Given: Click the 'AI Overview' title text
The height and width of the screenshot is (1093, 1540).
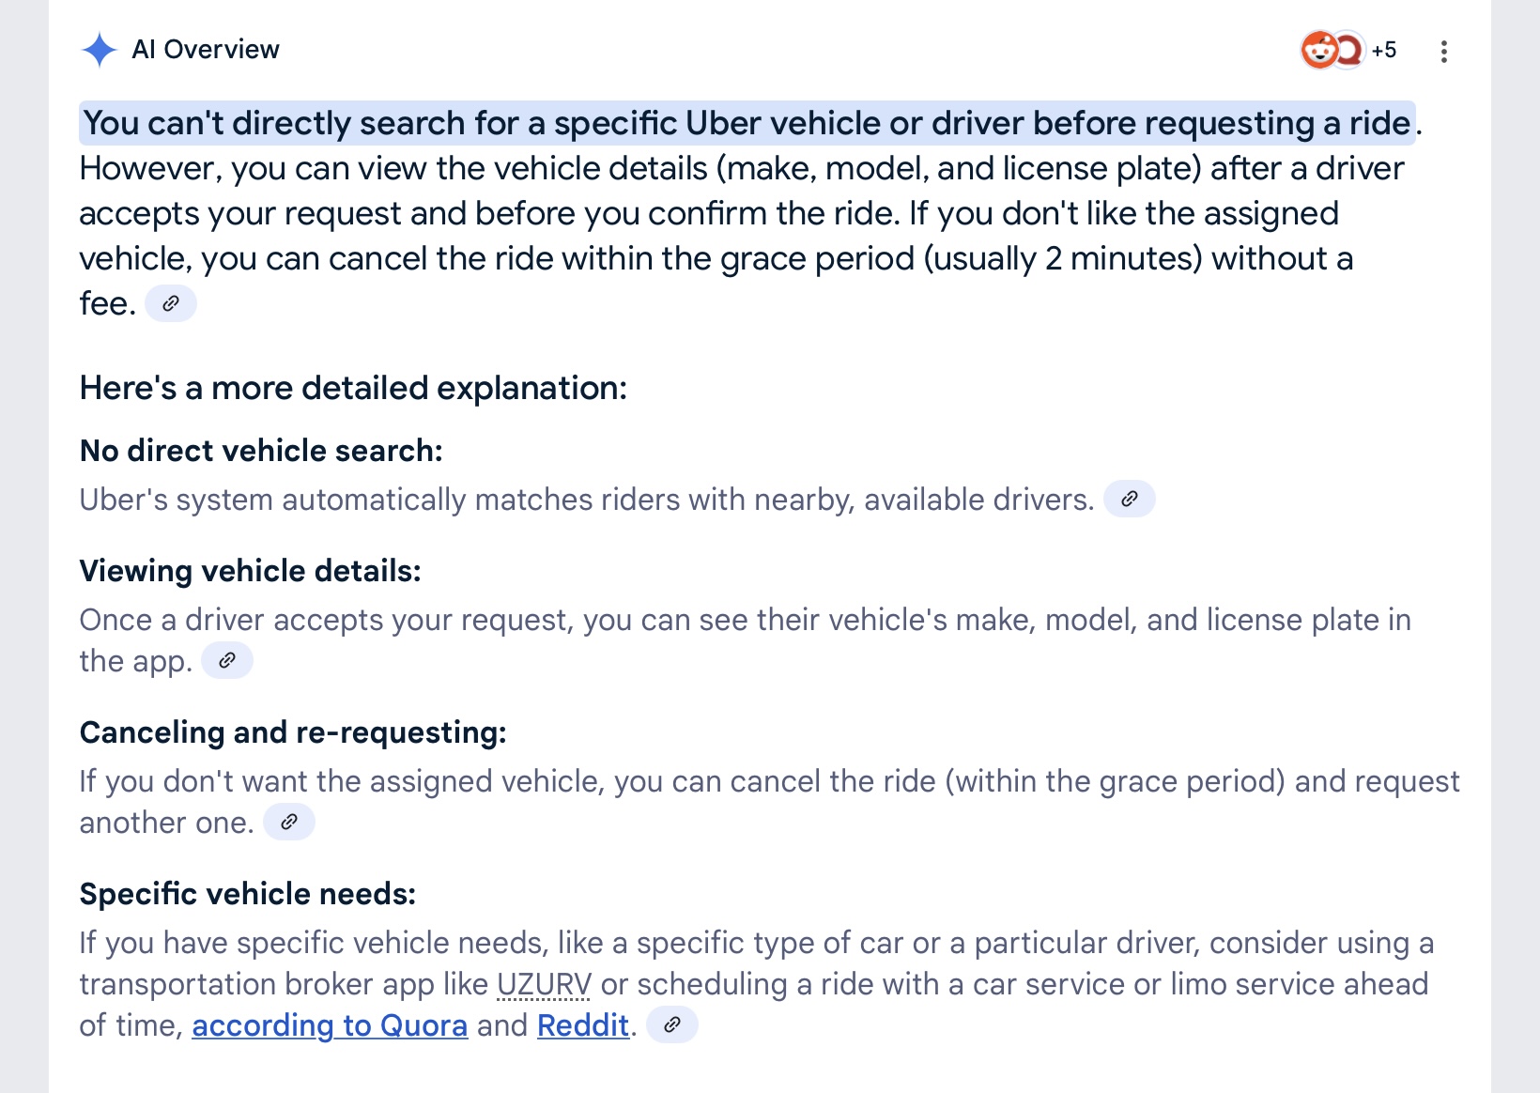Looking at the screenshot, I should 206,50.
